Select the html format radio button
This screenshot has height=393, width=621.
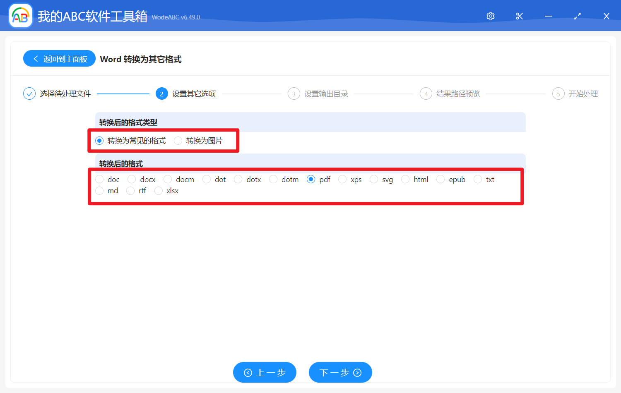pyautogui.click(x=405, y=179)
